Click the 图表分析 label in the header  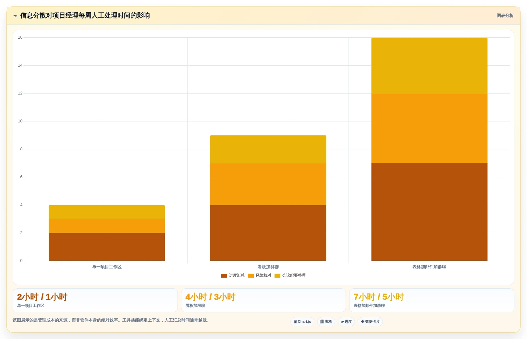[505, 16]
